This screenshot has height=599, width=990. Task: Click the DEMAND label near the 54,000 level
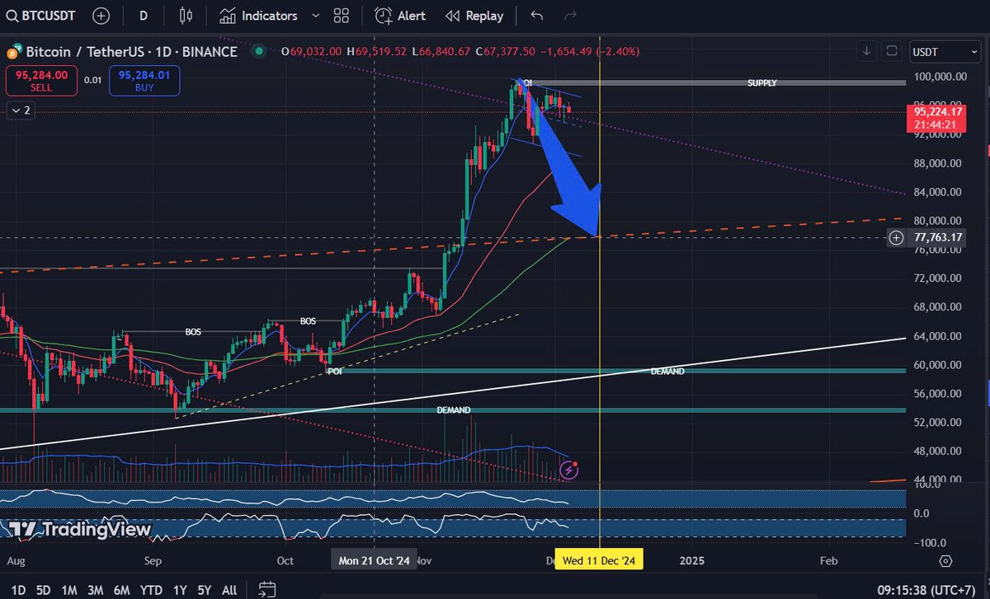point(454,409)
